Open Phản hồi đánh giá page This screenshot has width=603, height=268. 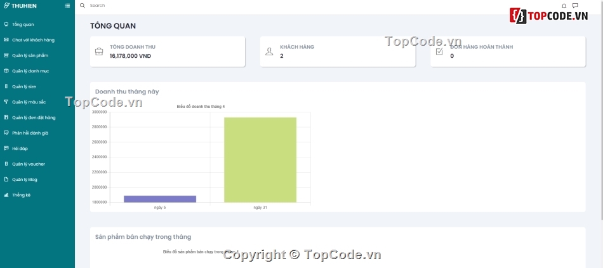[x=30, y=133]
